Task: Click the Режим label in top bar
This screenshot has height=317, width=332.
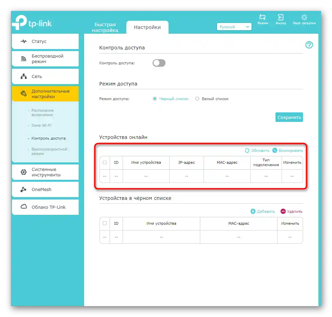Action: [x=263, y=23]
